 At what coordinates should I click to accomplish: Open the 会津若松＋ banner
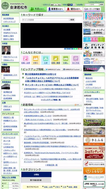[94, 39]
